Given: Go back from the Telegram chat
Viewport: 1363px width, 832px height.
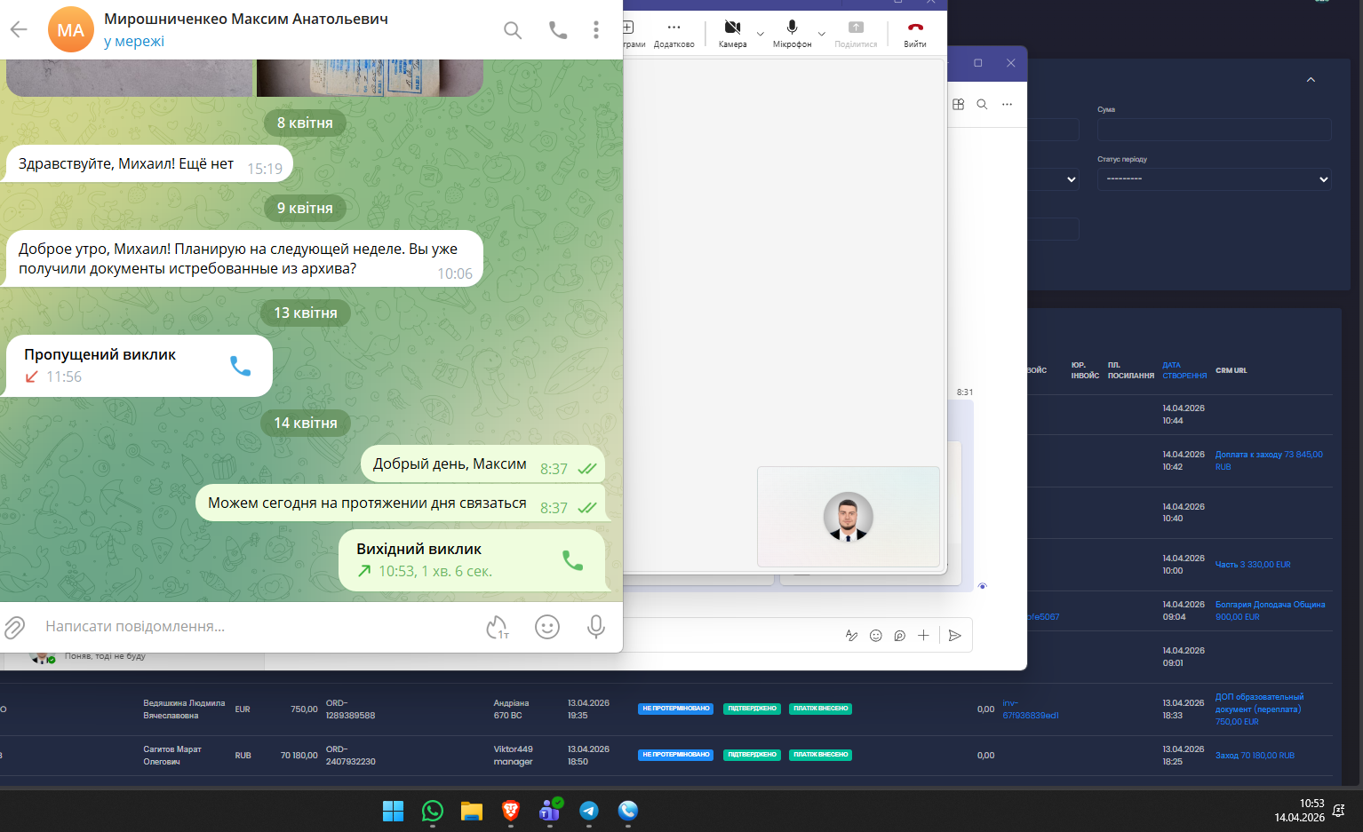Looking at the screenshot, I should [x=19, y=30].
